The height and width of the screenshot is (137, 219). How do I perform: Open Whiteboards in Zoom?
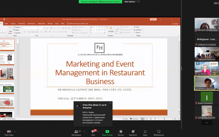[159, 133]
